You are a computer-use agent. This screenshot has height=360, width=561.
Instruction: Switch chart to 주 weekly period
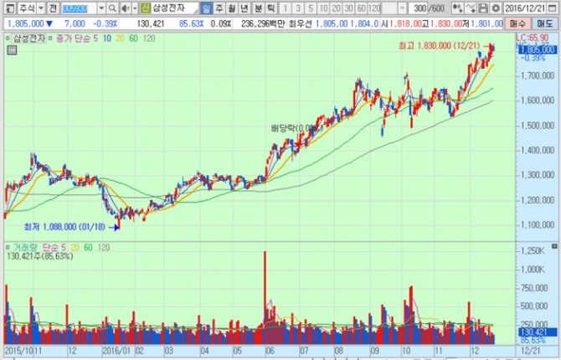point(219,8)
